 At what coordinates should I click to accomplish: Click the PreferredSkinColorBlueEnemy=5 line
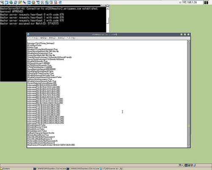41,143
